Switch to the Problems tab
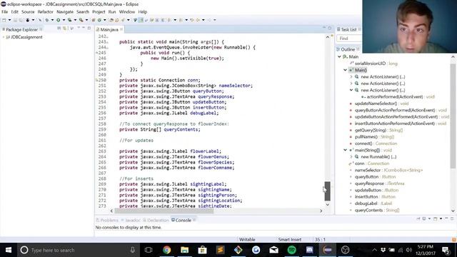Screen dimensions: 457x257 click(107, 220)
